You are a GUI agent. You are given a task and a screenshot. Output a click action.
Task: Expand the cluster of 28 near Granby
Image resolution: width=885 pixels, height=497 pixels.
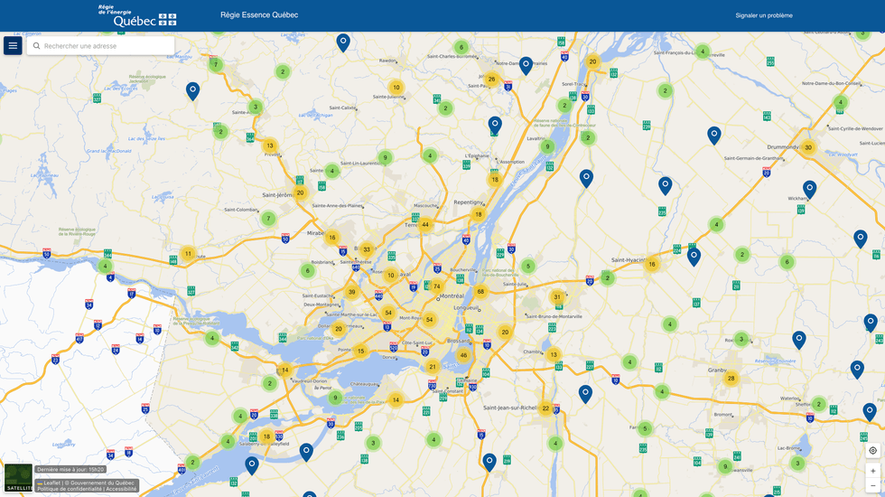click(731, 378)
